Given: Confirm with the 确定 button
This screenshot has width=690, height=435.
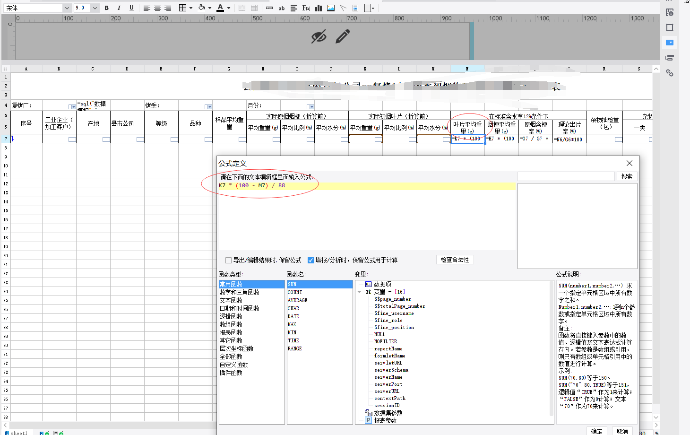Looking at the screenshot, I should (x=597, y=431).
